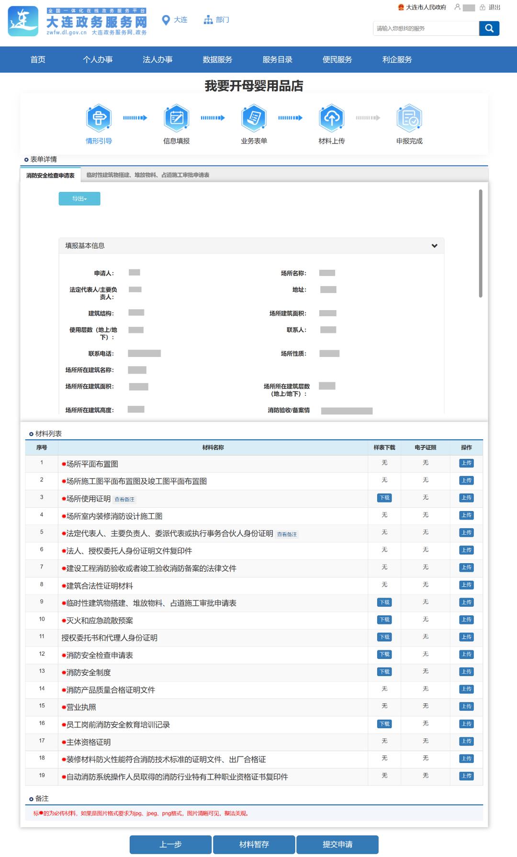The width and height of the screenshot is (517, 857).
Task: View remarks for 场所使用证明
Action: pos(124,500)
